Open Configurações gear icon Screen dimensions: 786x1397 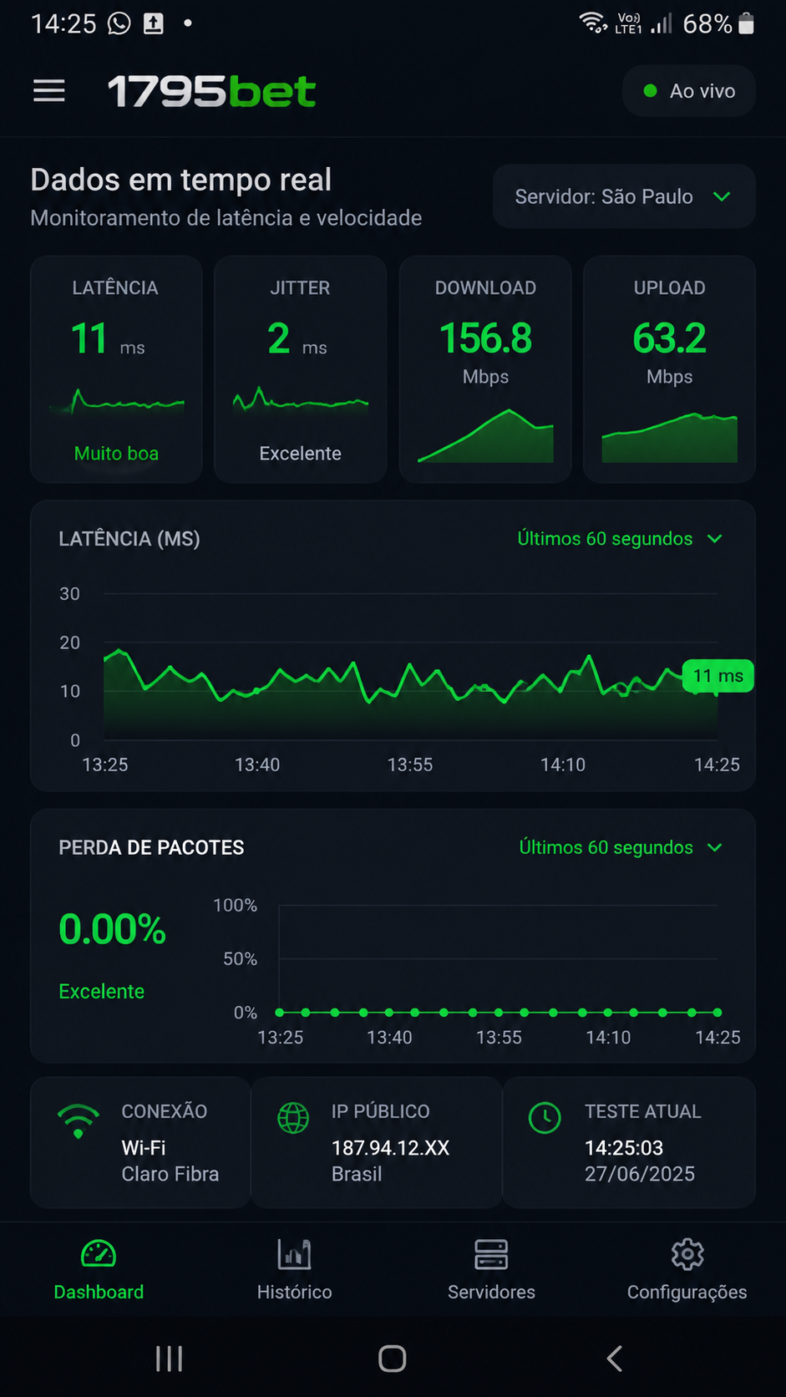(687, 1254)
